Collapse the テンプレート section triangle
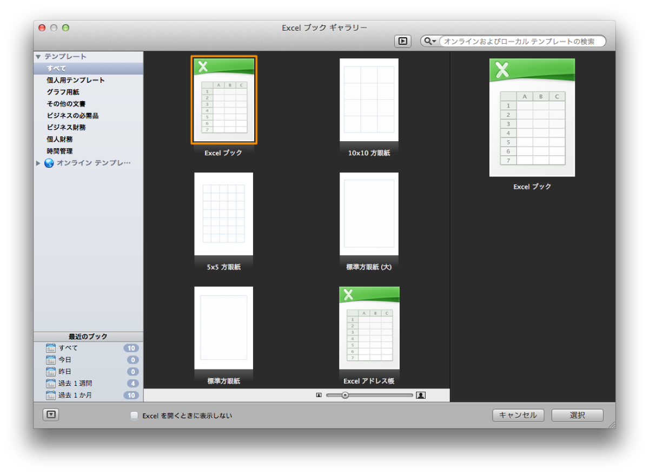Screen dimensions: 649x475 [x=38, y=56]
